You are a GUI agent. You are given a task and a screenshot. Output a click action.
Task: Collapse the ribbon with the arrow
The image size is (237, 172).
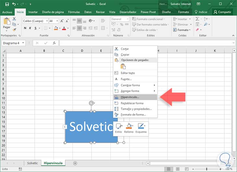[233, 35]
